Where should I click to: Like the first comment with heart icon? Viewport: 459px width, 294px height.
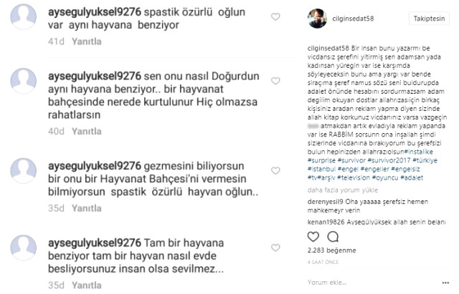point(275,17)
